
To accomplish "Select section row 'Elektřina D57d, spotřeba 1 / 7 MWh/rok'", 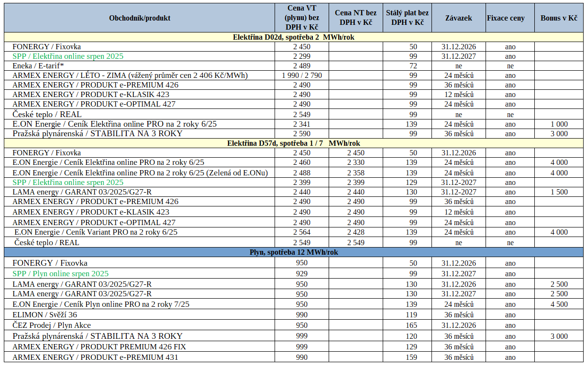I will point(294,143).
